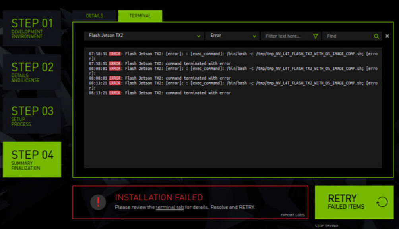Click the green filter funnel icon
This screenshot has width=399, height=229.
tap(315, 36)
